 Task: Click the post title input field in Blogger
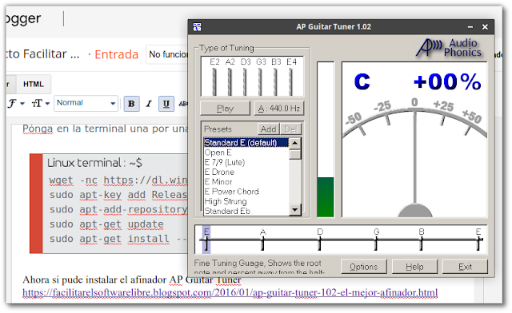(x=167, y=54)
